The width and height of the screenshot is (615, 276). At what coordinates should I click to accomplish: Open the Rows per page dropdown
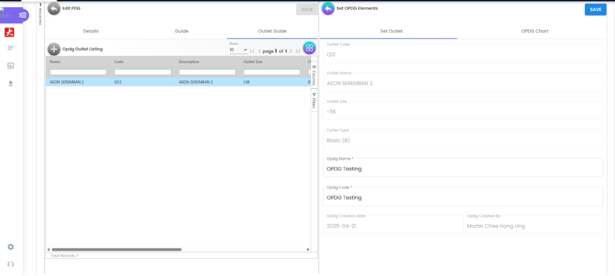tap(239, 50)
